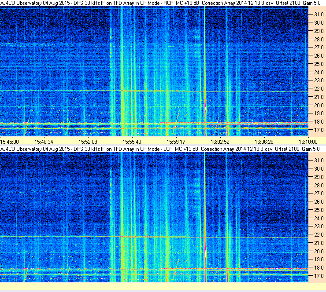This screenshot has width=326, height=292.
Task: Click 'Correction Array 2014 12 18 B.csv' in LCP title
Action: coord(237,149)
